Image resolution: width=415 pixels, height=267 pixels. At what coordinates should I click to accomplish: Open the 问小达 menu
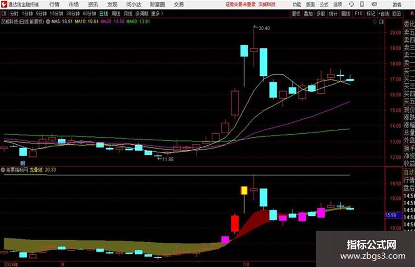134,4
